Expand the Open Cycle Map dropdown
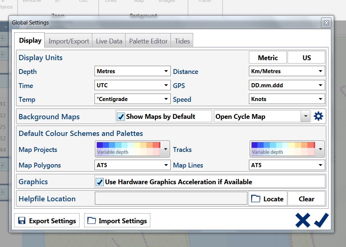Viewport: 346px width, 247px height. pyautogui.click(x=305, y=117)
